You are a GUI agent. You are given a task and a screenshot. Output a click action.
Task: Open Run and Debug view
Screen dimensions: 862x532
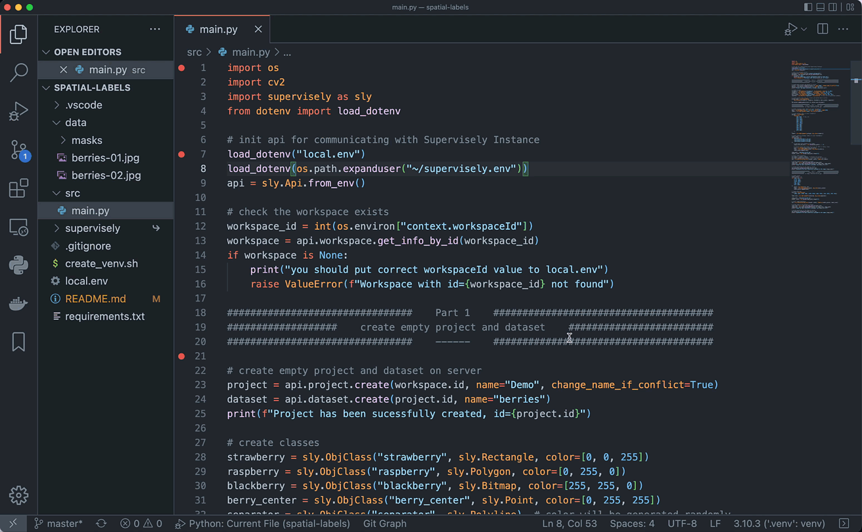pyautogui.click(x=18, y=111)
